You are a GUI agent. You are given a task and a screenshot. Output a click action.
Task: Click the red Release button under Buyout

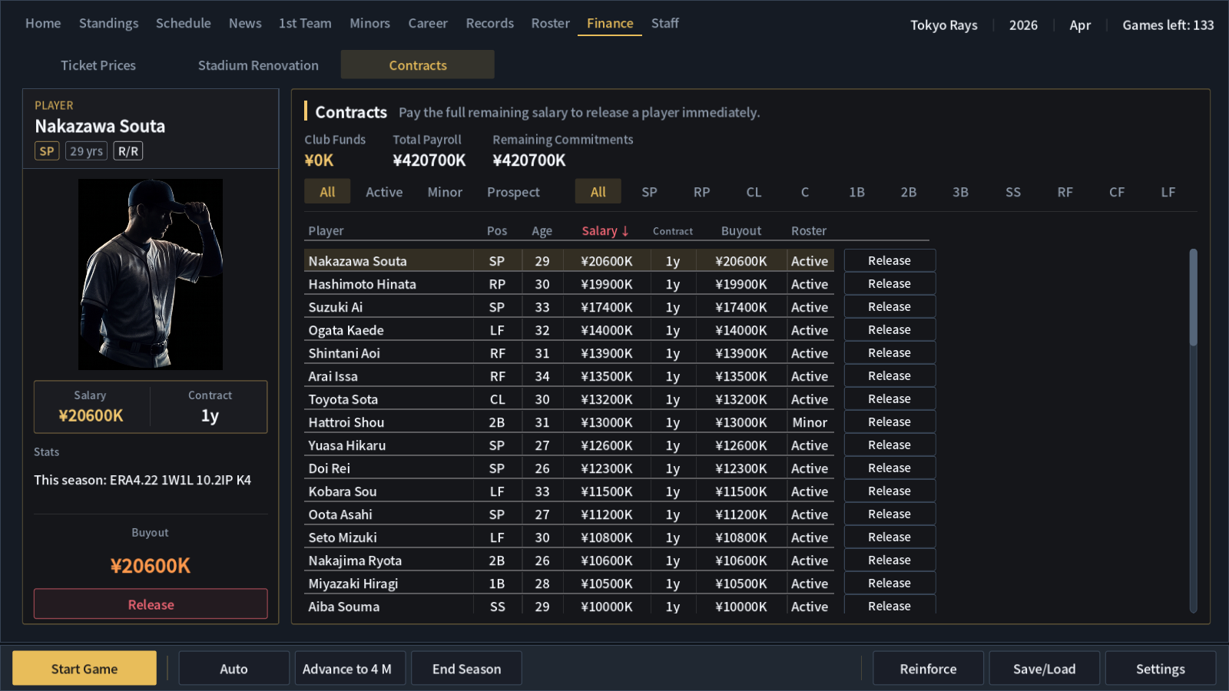click(151, 604)
